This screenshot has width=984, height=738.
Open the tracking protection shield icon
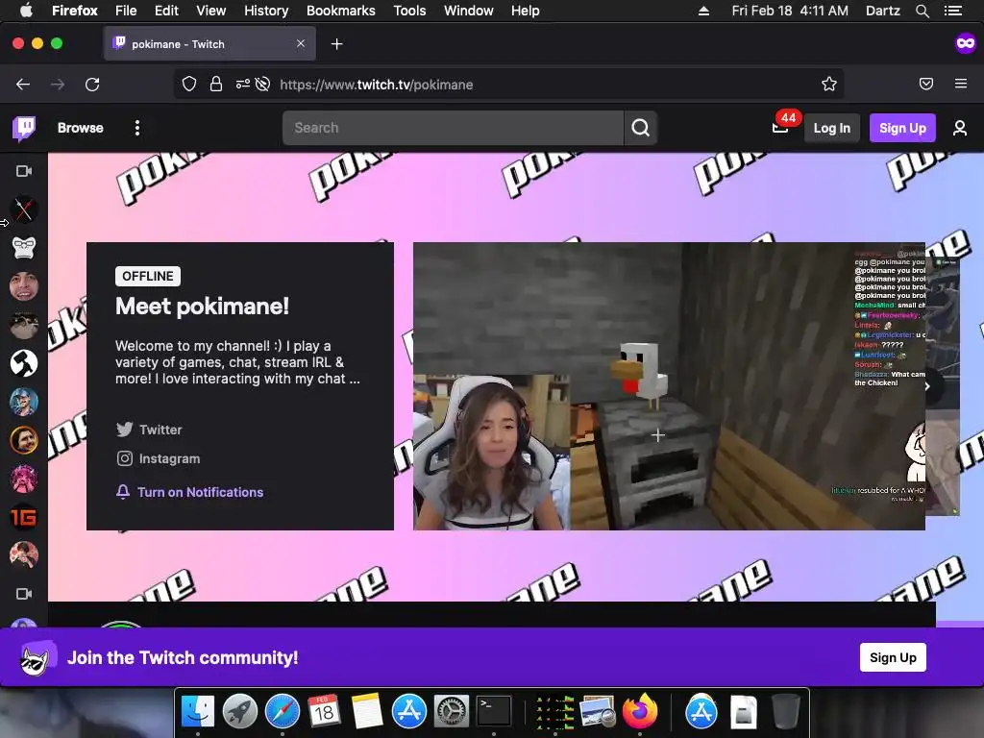tap(189, 85)
